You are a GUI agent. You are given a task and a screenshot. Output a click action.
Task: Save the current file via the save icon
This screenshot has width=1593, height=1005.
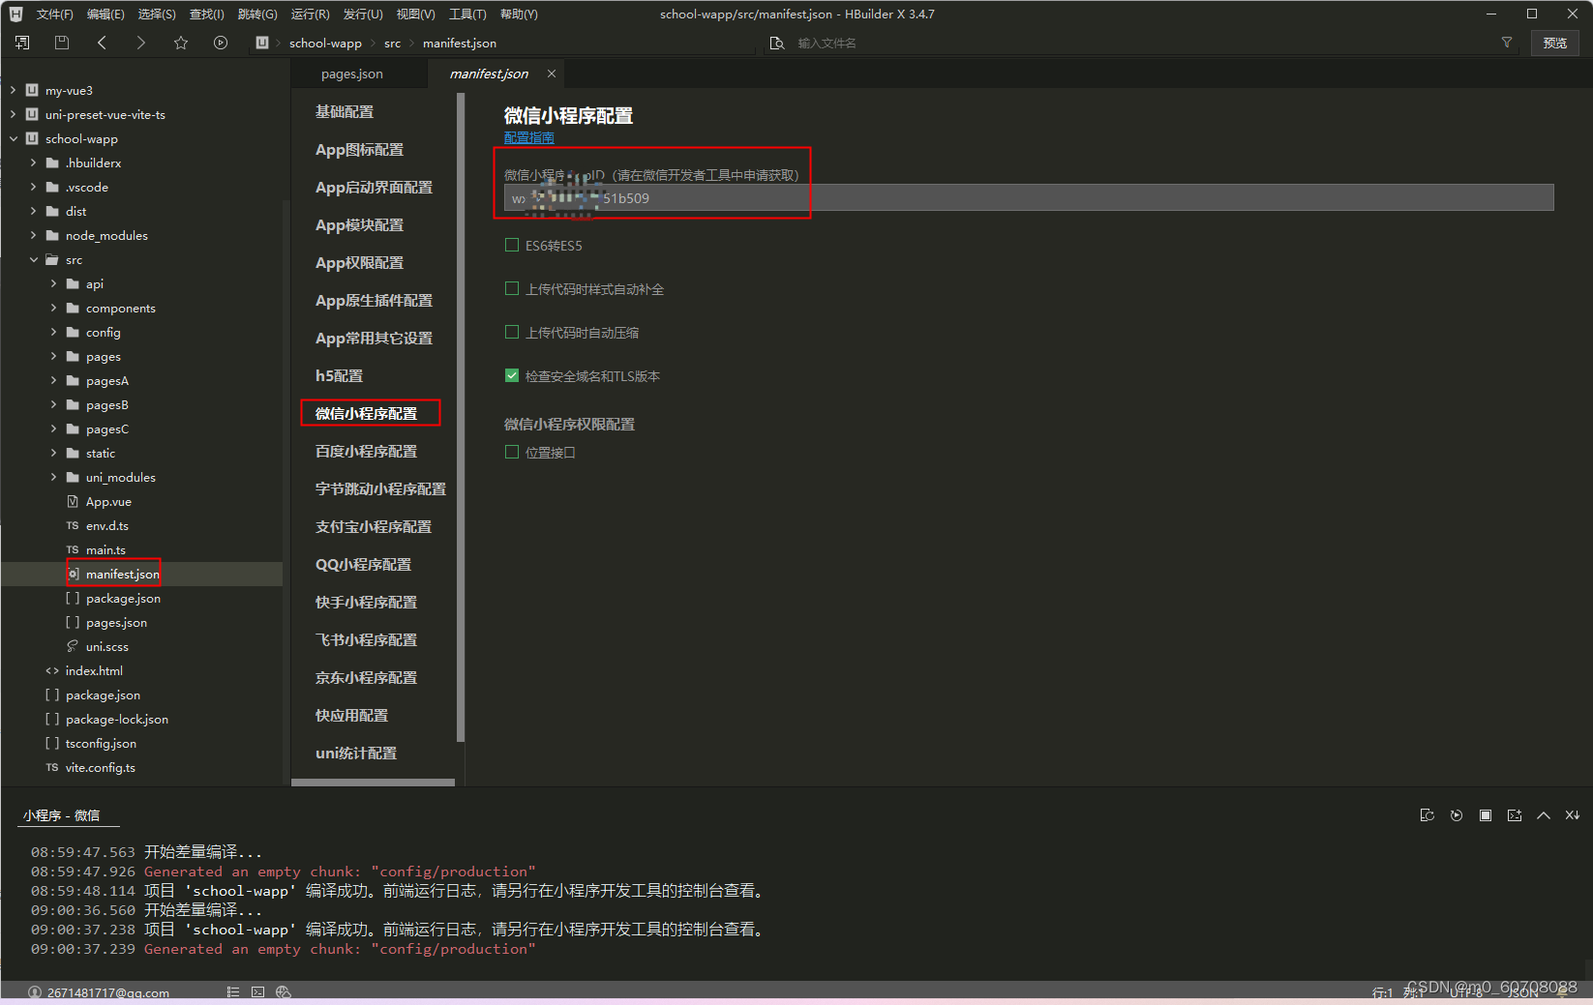coord(61,43)
